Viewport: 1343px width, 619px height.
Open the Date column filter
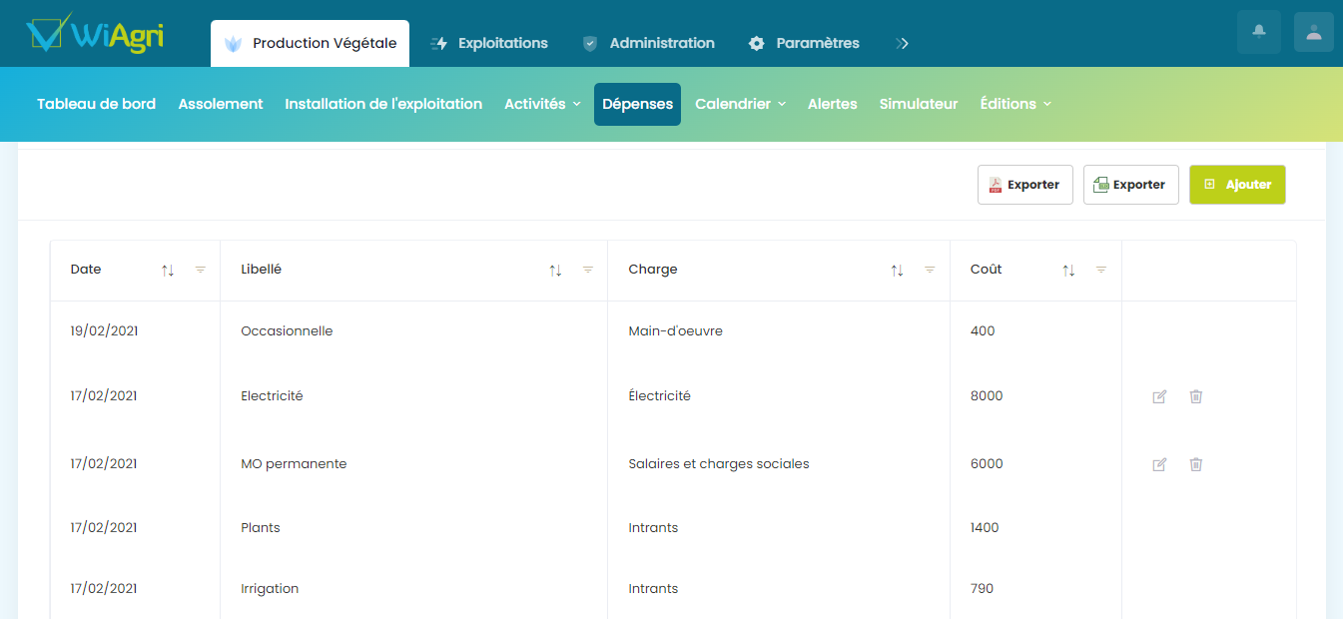pos(200,270)
